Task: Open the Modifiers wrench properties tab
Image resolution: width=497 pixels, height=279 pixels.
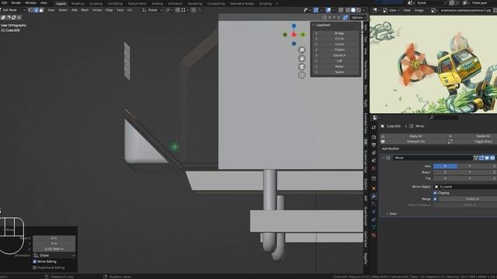Action: (x=374, y=196)
